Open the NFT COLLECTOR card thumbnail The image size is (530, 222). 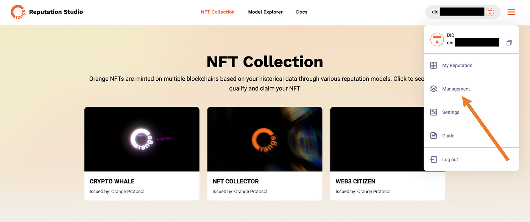pyautogui.click(x=265, y=139)
